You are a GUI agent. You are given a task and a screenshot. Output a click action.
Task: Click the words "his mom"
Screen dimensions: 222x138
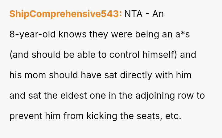coord(28,75)
